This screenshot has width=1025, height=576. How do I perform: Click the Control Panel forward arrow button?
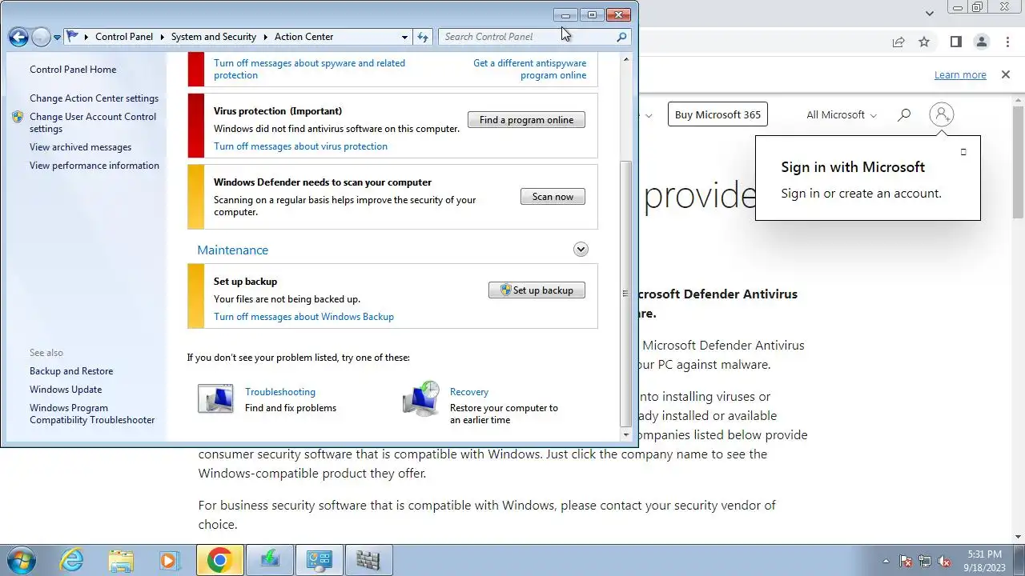[x=40, y=37]
